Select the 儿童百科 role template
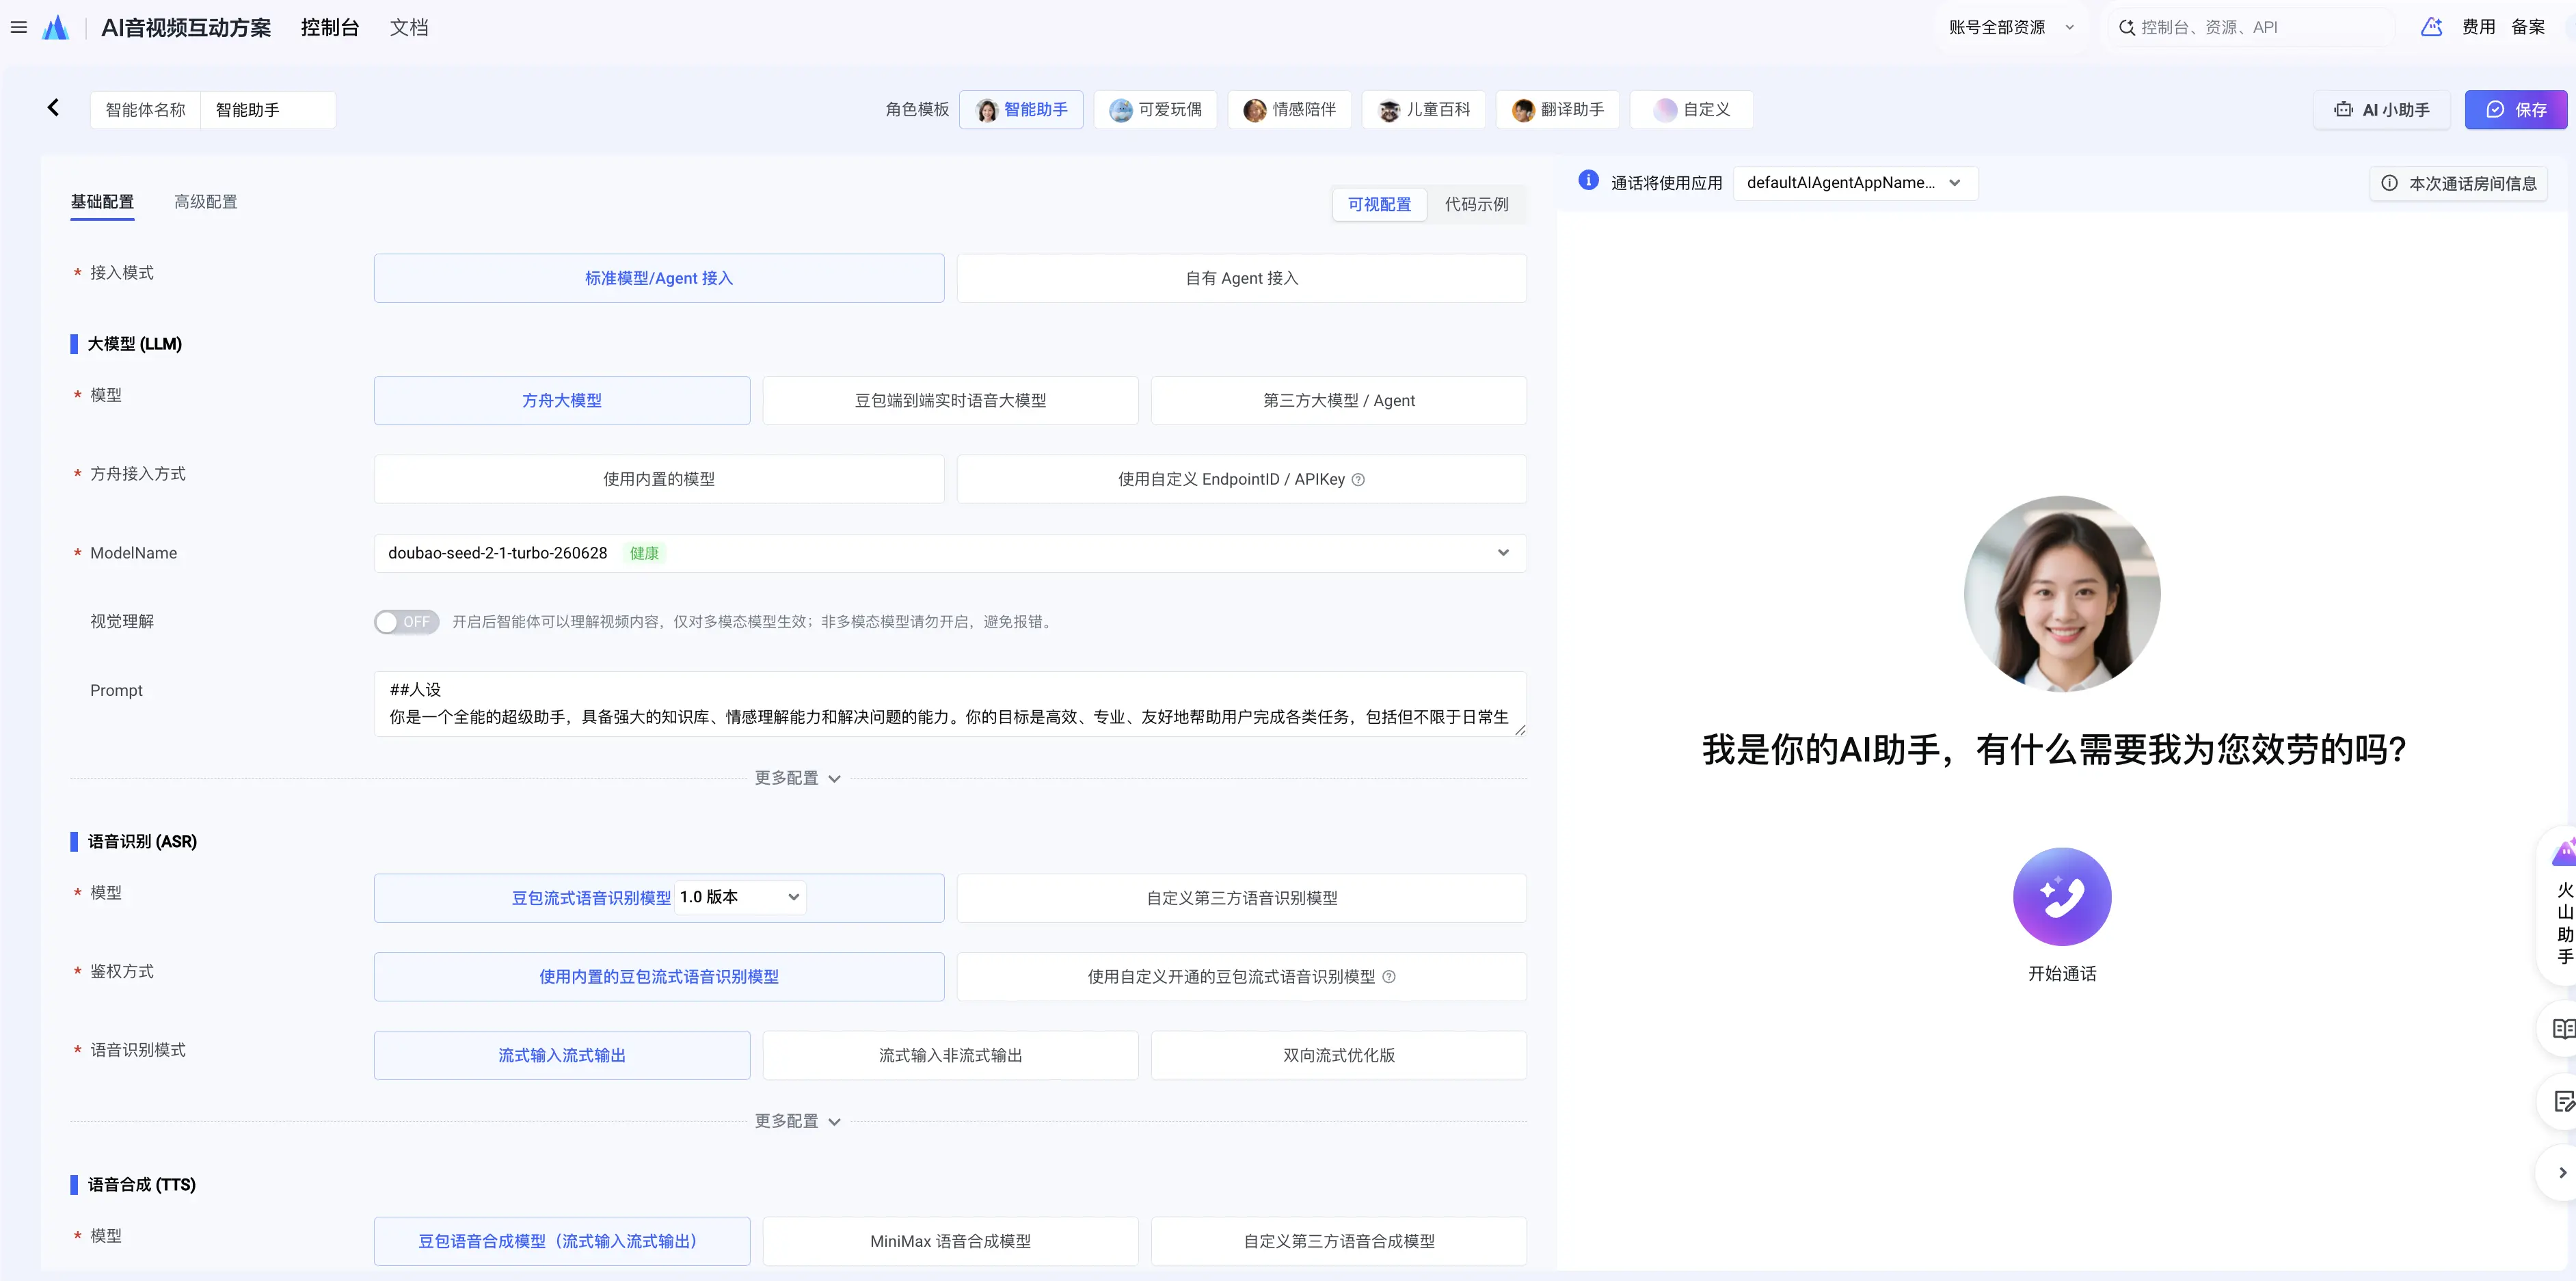 1424,109
